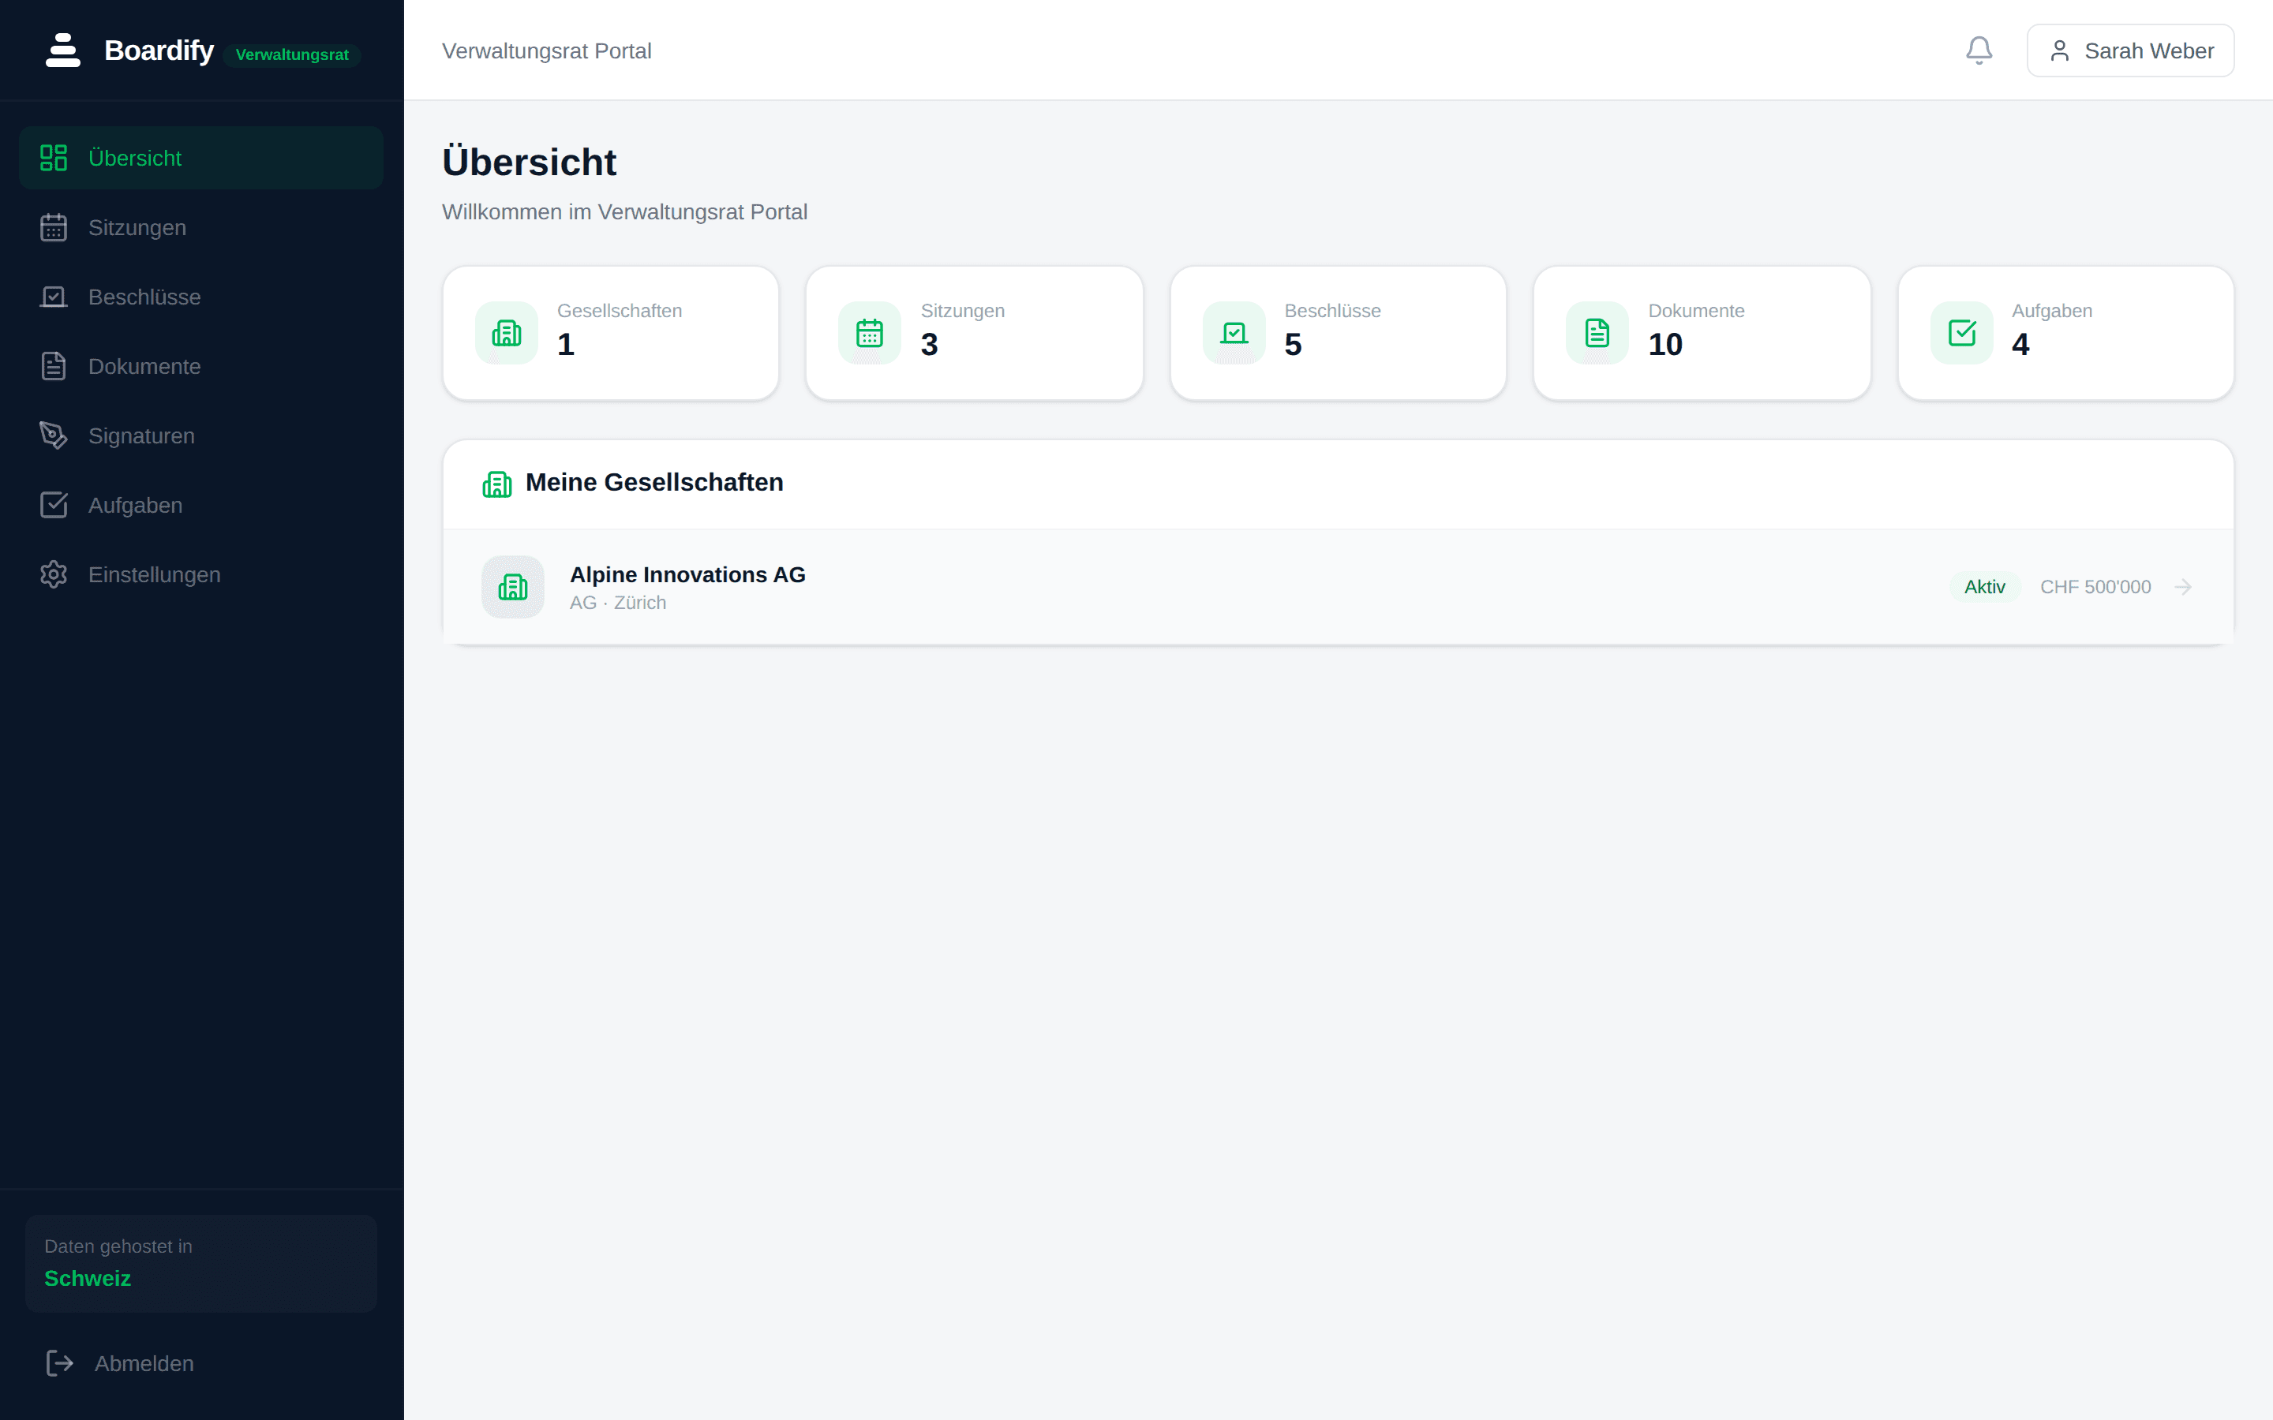Screen dimensions: 2273x1420
Task: Click the Sitzungen count 3
Action: coord(929,345)
